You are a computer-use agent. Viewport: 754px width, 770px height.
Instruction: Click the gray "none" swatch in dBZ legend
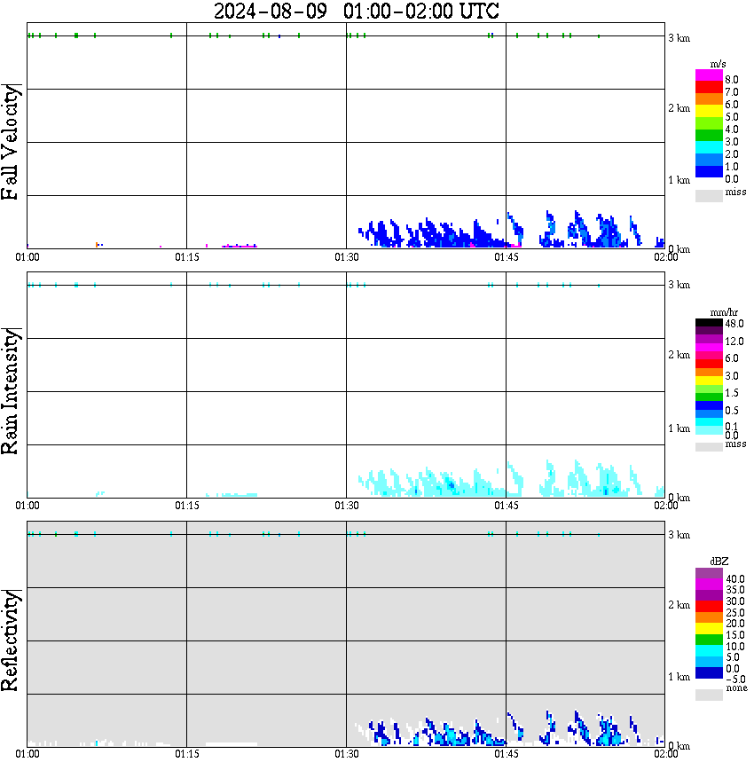[709, 695]
